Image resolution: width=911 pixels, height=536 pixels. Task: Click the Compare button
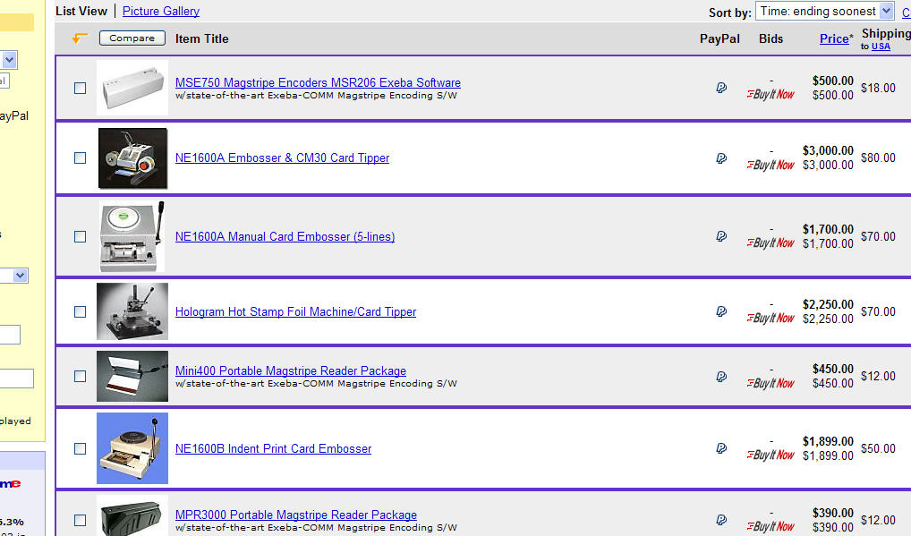132,38
